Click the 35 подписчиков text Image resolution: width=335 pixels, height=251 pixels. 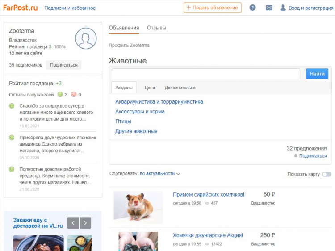[x=25, y=65]
